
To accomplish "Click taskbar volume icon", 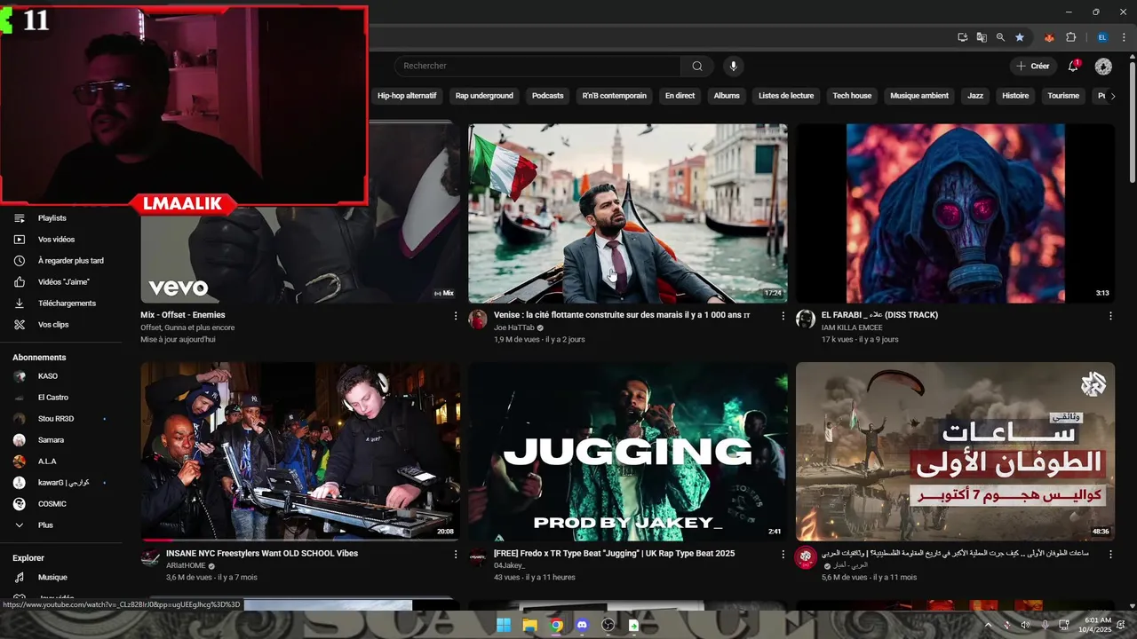I will (1025, 625).
